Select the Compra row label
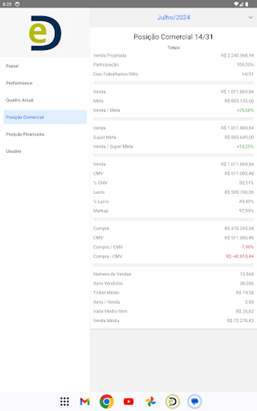The image size is (257, 411). click(x=101, y=229)
